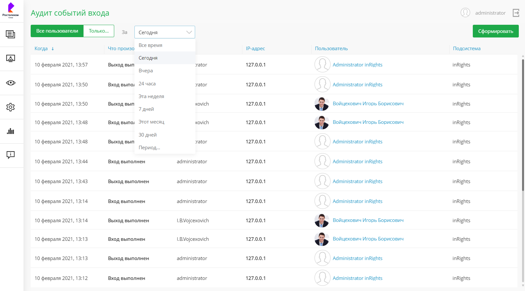Choose Вчера from the period list

[x=165, y=71]
